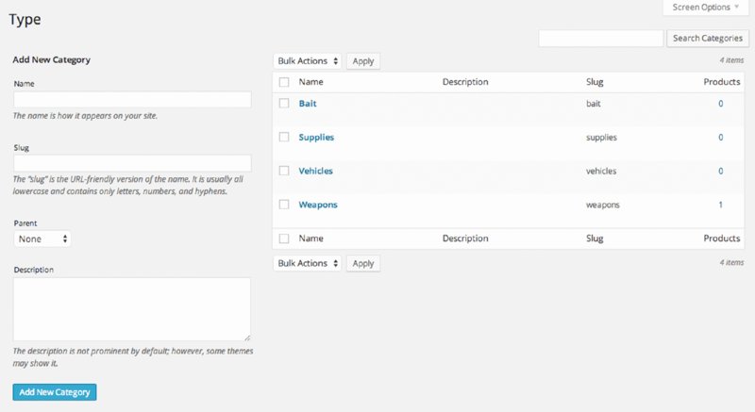Image resolution: width=755 pixels, height=412 pixels.
Task: Click the top Apply button
Action: click(x=363, y=61)
